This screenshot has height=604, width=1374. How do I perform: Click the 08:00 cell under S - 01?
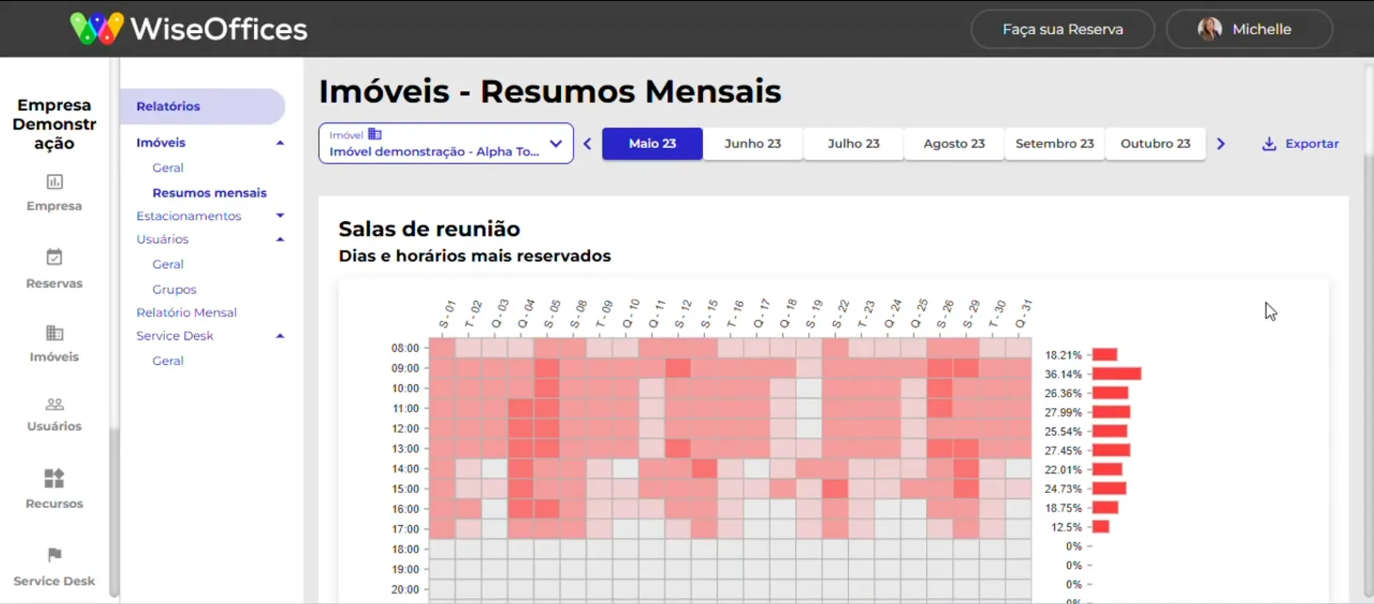click(x=442, y=348)
